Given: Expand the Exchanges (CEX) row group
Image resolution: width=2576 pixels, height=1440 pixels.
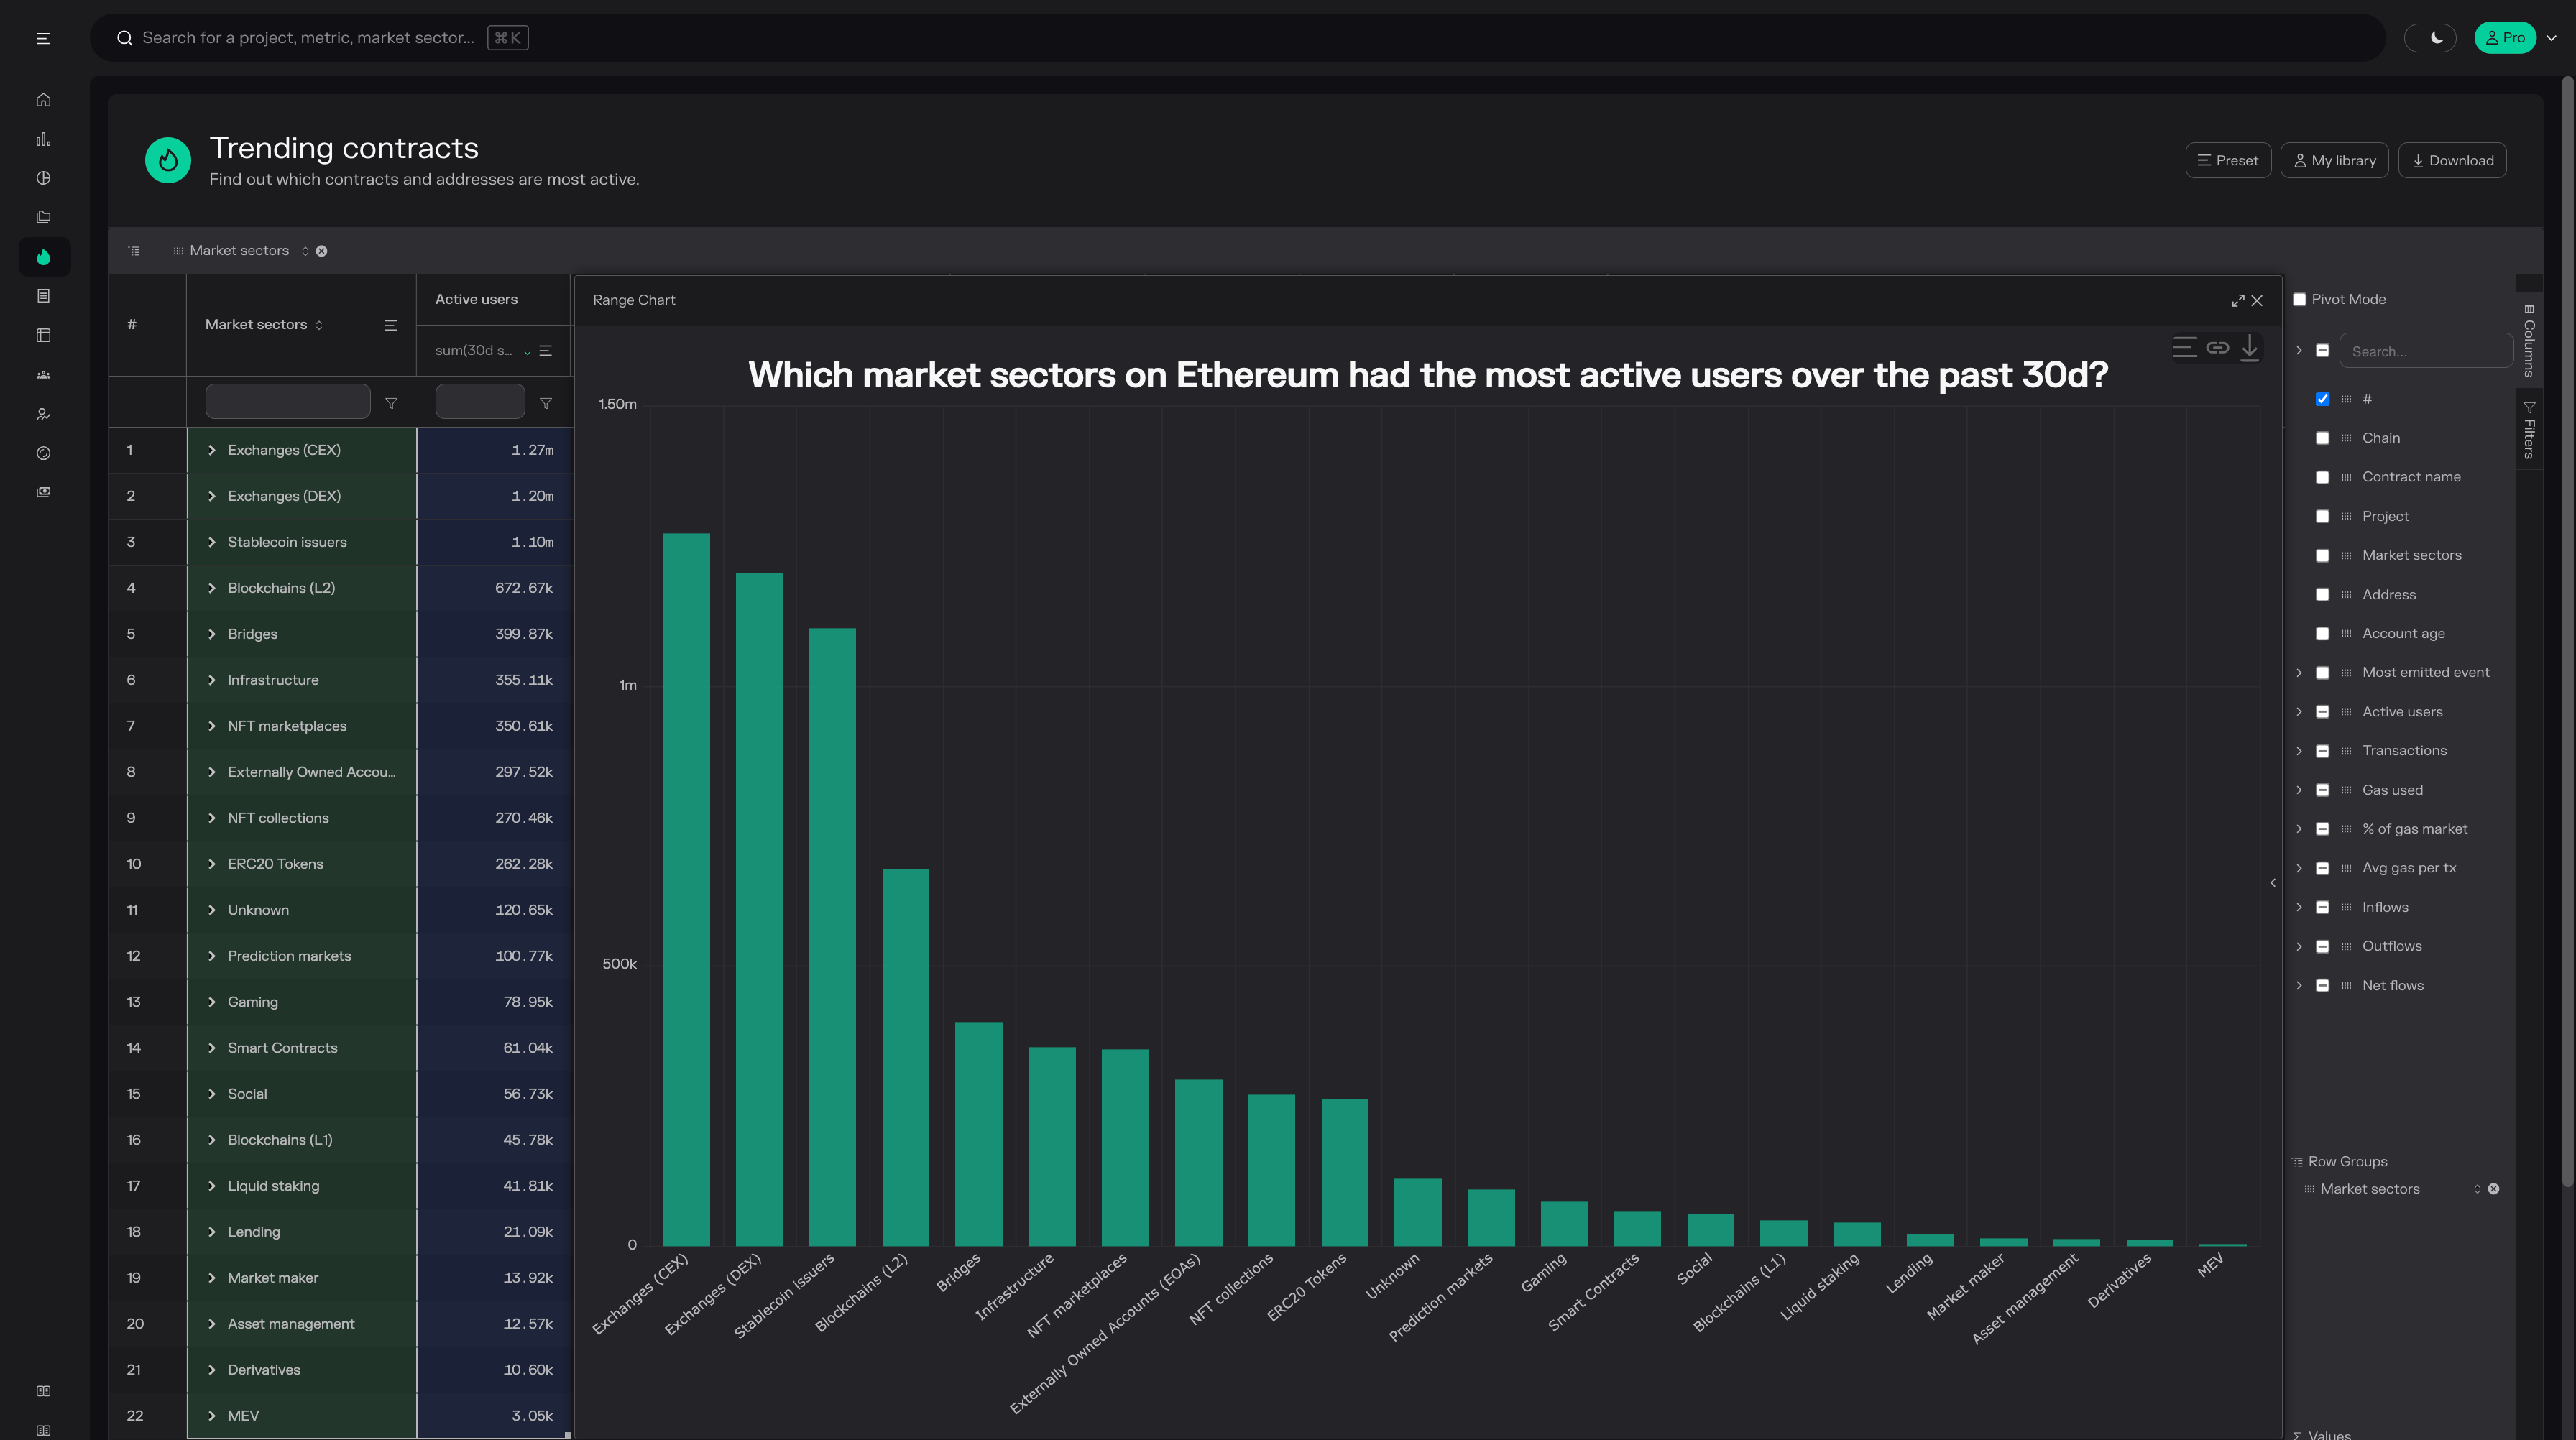Looking at the screenshot, I should (212, 450).
